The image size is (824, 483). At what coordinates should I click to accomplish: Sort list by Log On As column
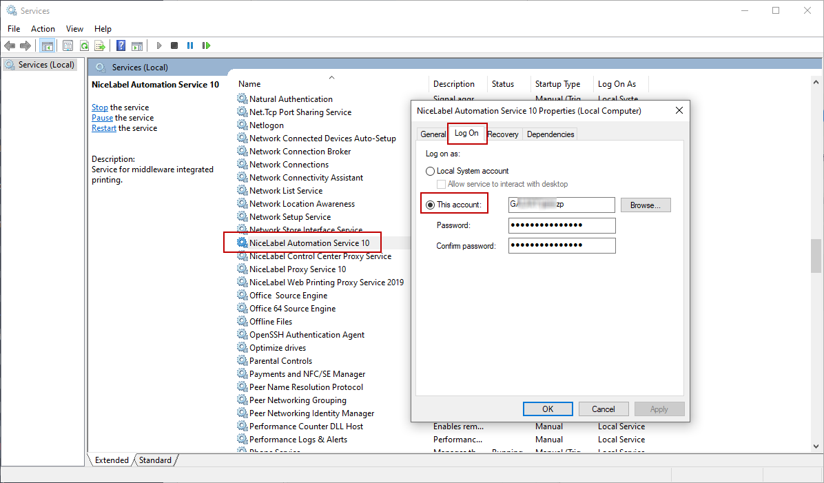pyautogui.click(x=617, y=84)
